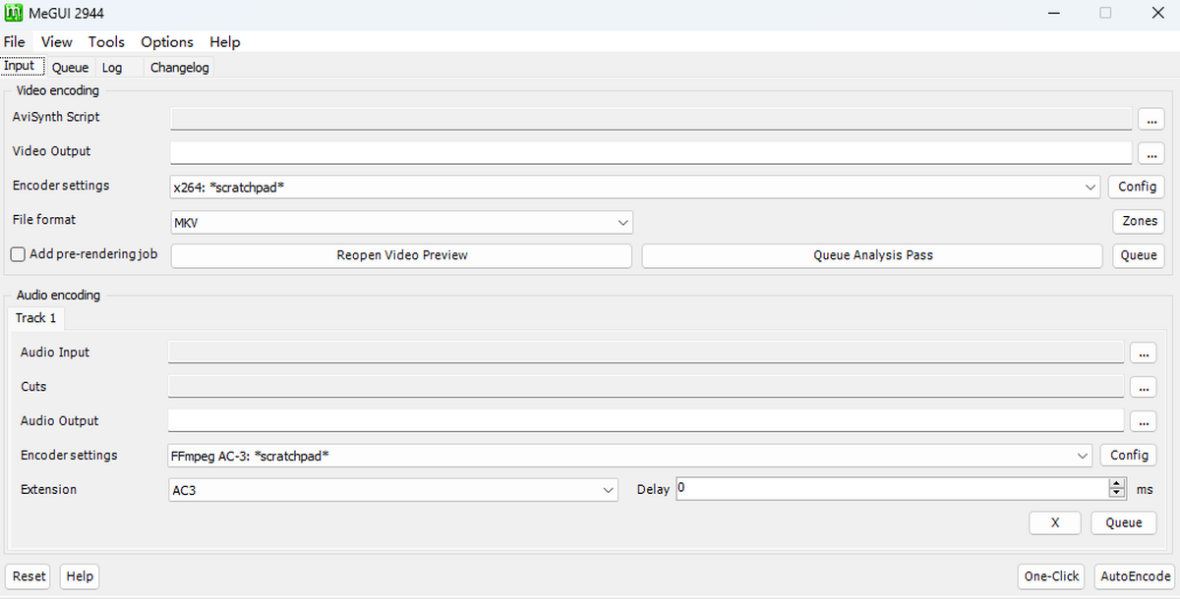This screenshot has height=599, width=1180.
Task: Expand the Extension AC3 dropdown
Action: tap(609, 490)
